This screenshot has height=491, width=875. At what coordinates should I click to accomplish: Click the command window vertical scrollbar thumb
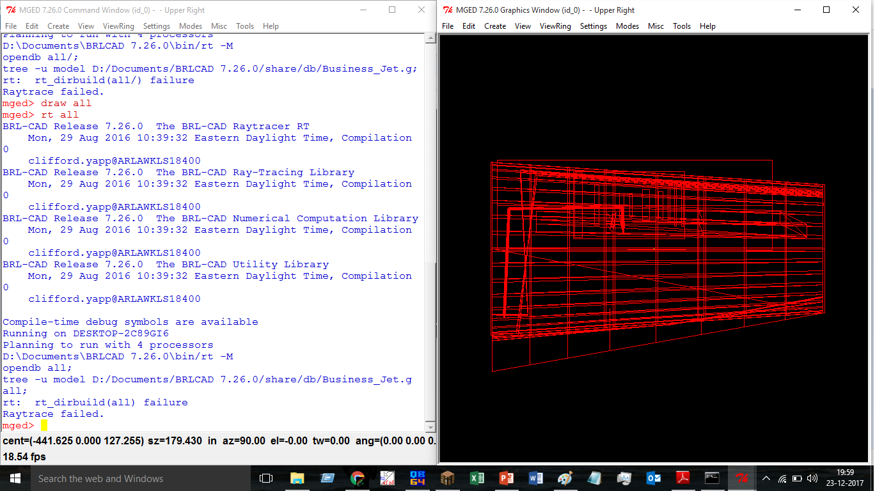430,343
